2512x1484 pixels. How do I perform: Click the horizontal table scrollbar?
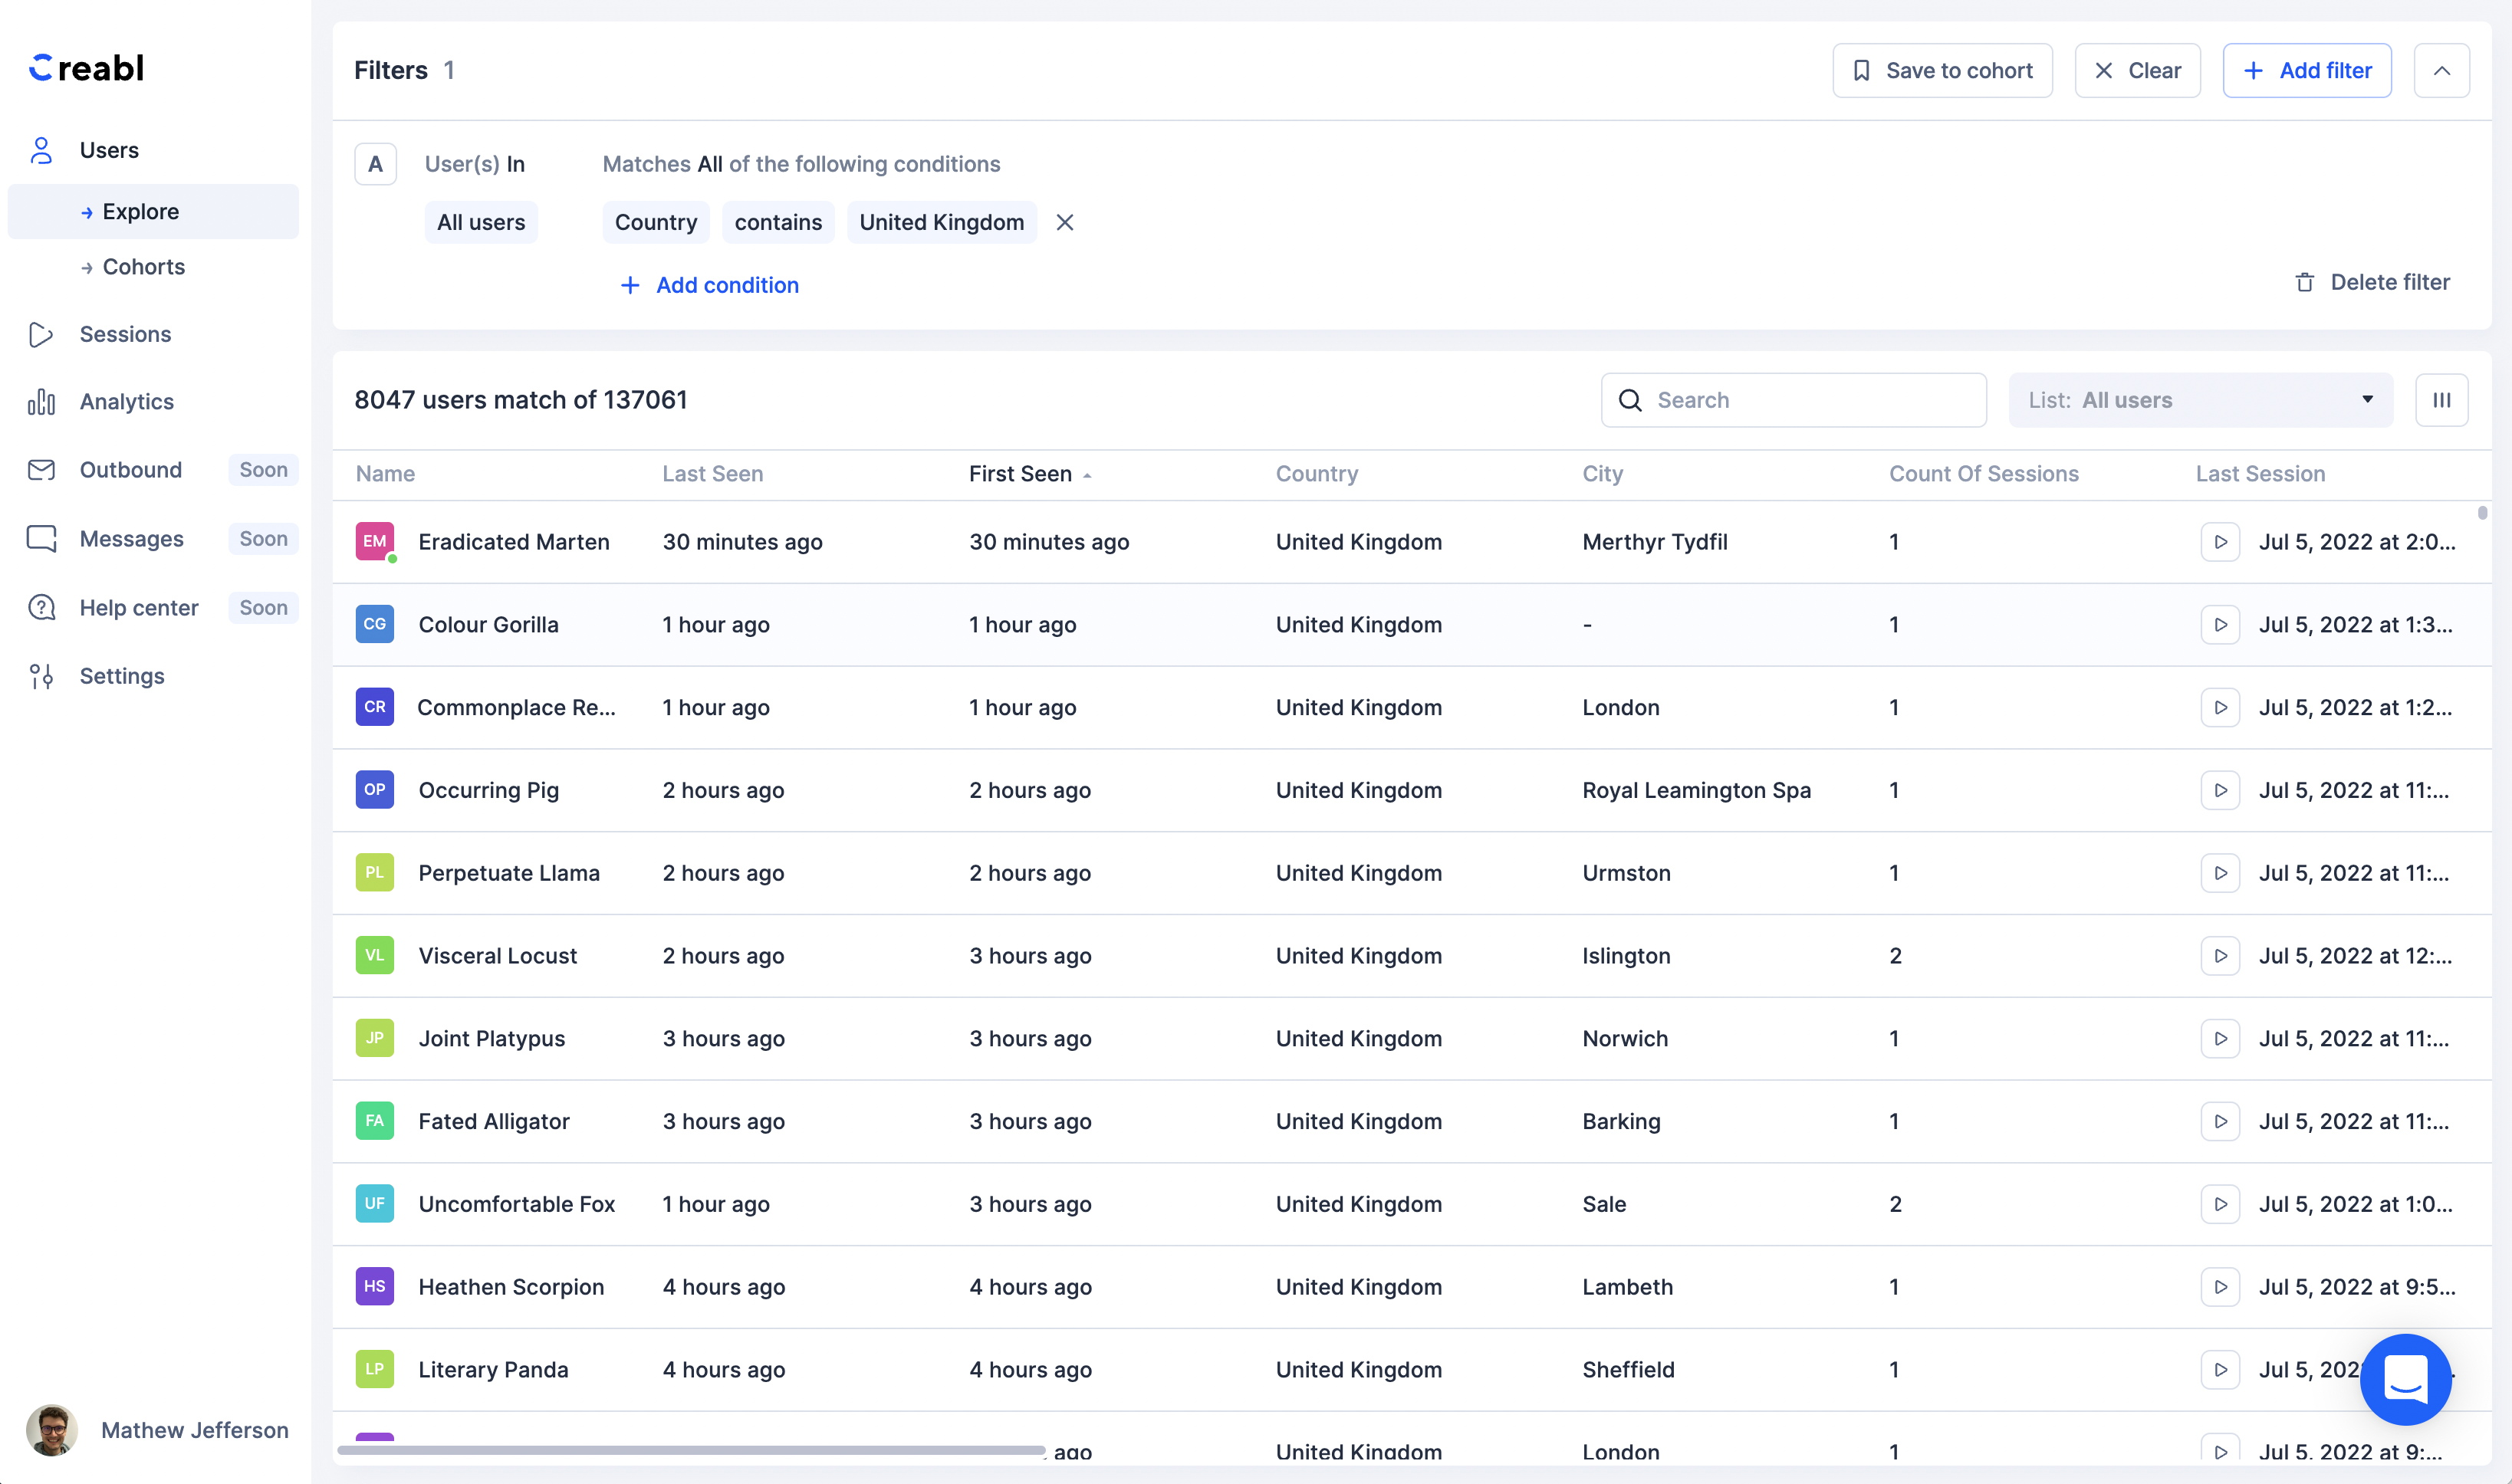click(x=690, y=1449)
